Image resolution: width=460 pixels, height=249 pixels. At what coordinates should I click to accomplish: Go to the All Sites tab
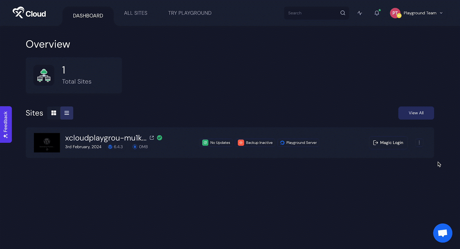[x=136, y=13]
